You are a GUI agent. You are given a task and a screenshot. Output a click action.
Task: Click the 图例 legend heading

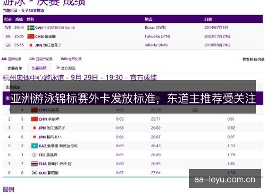click(9, 189)
